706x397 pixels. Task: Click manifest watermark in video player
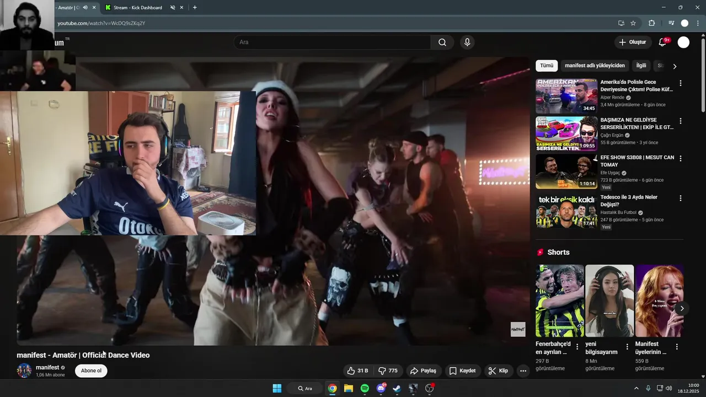point(518,329)
